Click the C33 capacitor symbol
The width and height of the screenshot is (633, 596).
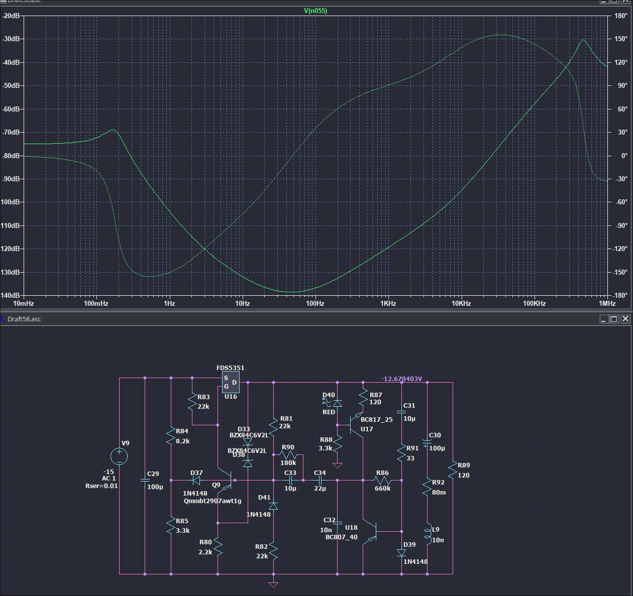(x=290, y=480)
